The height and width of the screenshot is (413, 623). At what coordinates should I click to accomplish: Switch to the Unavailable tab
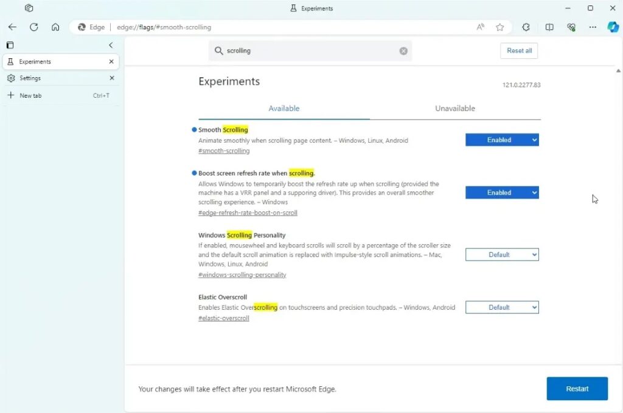[454, 109]
